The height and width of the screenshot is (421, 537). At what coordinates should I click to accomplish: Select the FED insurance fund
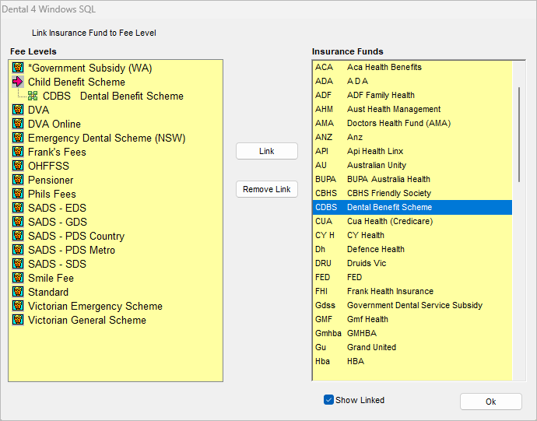(x=412, y=278)
